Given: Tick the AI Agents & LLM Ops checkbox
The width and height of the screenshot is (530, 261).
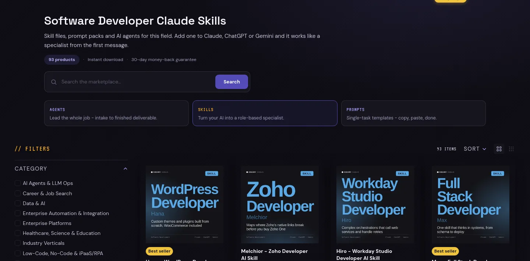Looking at the screenshot, I should click(x=18, y=183).
